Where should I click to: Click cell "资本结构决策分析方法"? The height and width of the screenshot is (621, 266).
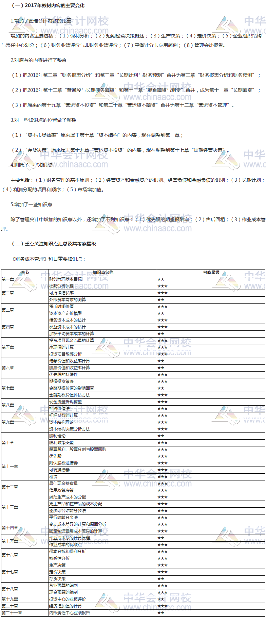click(x=103, y=429)
